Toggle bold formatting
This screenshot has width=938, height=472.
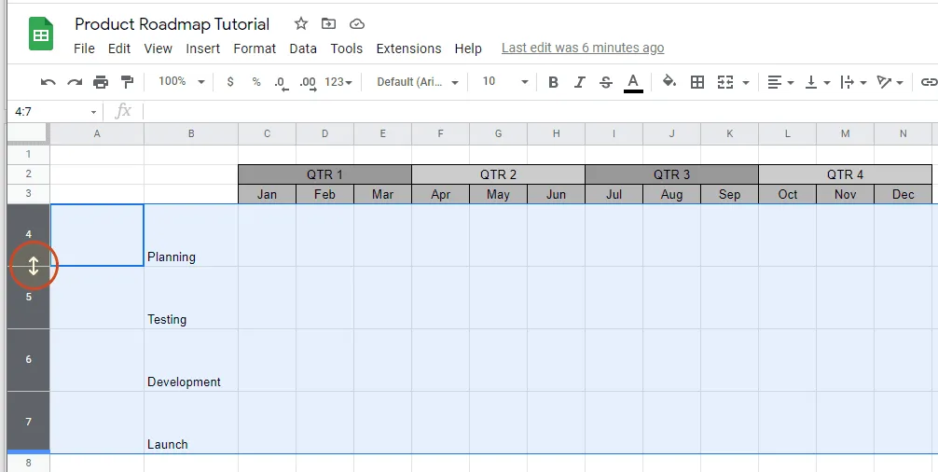pyautogui.click(x=553, y=82)
